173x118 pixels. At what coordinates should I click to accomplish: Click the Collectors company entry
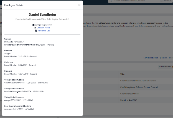coord(9,62)
